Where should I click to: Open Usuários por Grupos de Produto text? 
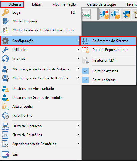(37, 98)
